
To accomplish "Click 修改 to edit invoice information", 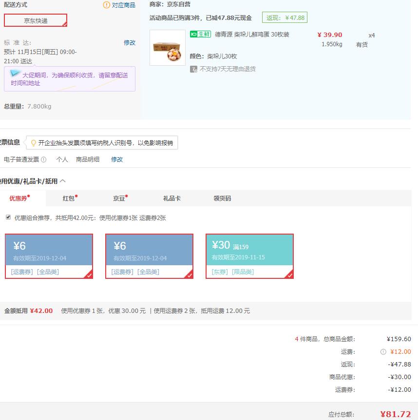I will 117,159.
